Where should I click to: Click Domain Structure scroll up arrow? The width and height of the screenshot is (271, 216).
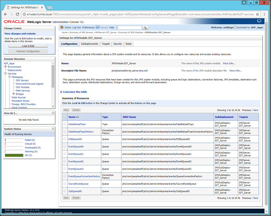(x=53, y=64)
